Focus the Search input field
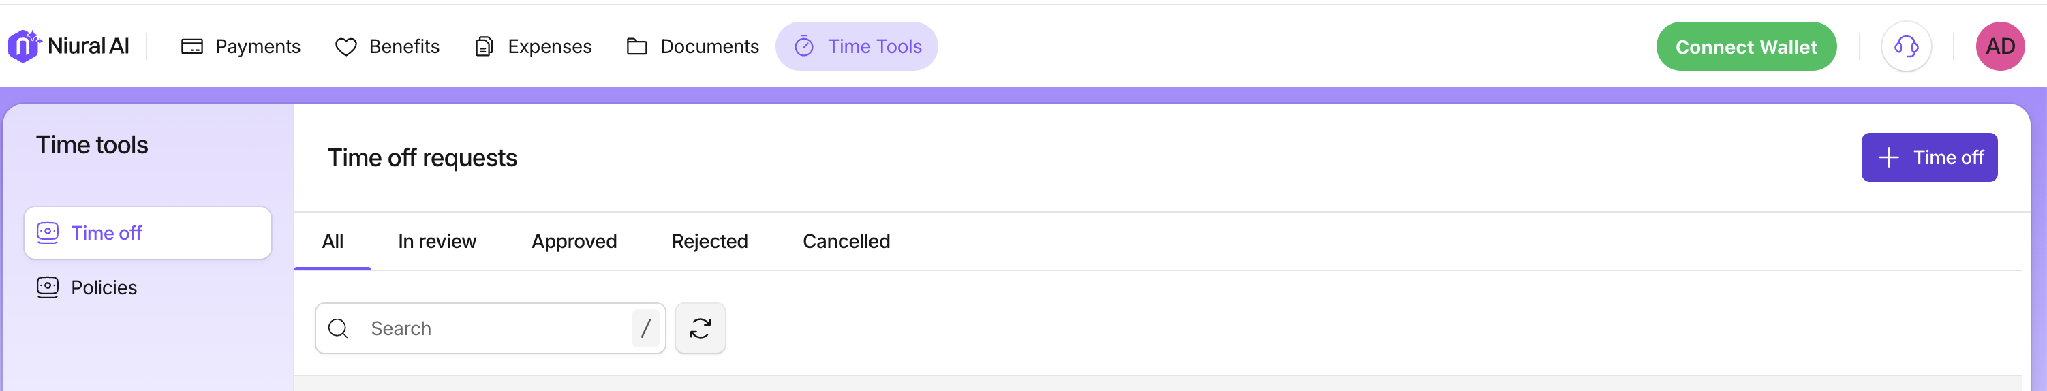 tap(493, 328)
